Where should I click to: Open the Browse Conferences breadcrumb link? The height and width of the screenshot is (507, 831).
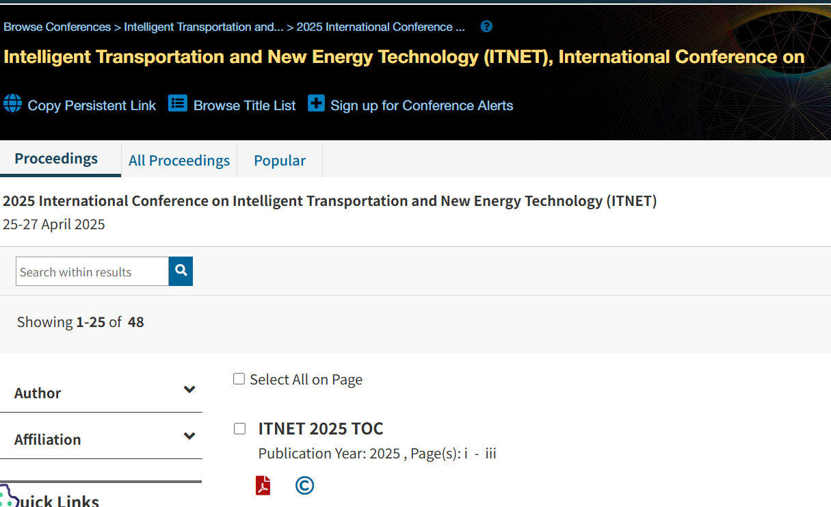(57, 27)
